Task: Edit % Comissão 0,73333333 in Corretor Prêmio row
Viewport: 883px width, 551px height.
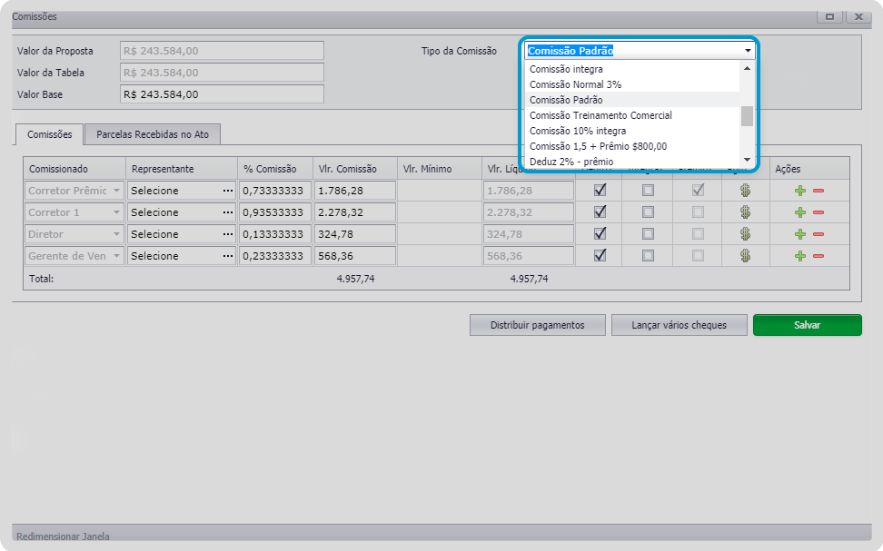Action: coord(275,191)
